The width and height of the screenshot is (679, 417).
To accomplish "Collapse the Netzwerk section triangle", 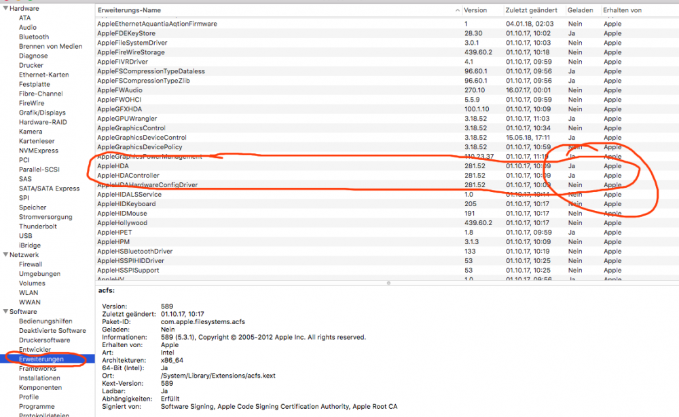I will pos(5,254).
